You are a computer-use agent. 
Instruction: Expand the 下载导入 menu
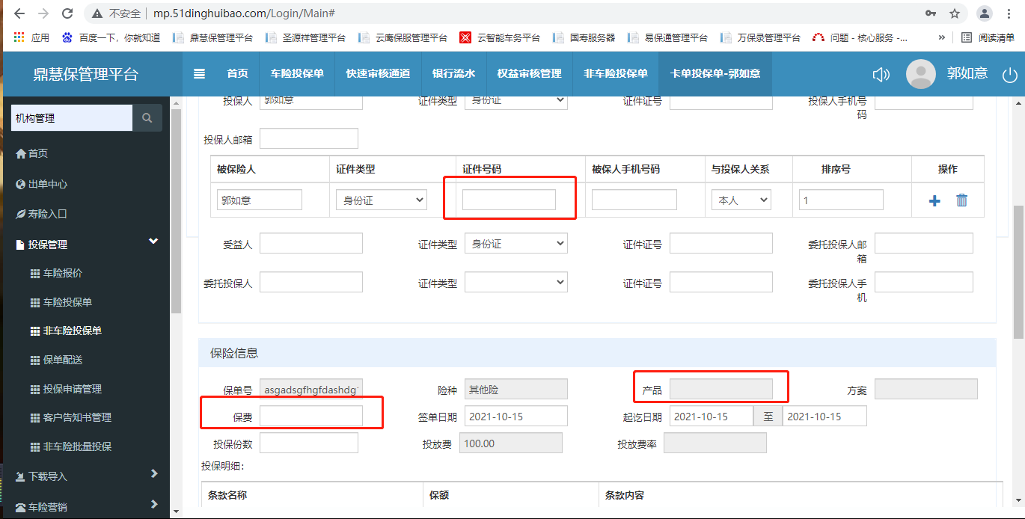pyautogui.click(x=86, y=476)
